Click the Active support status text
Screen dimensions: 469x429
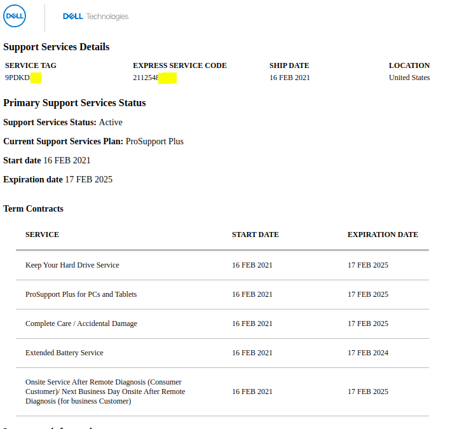(x=111, y=123)
